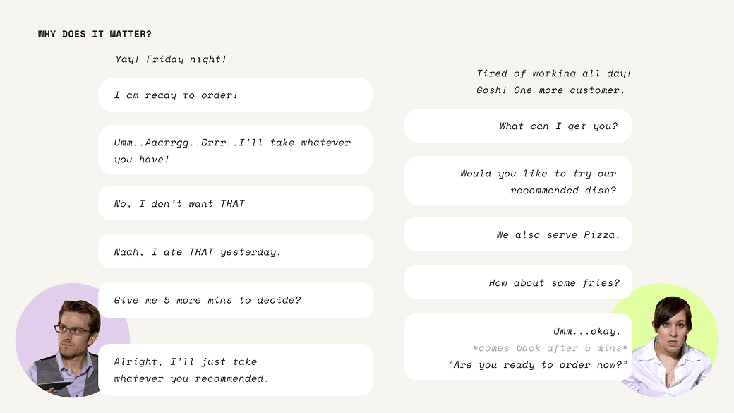
Task: Select 'Alright, I'll just take' message bubble
Action: click(x=236, y=370)
